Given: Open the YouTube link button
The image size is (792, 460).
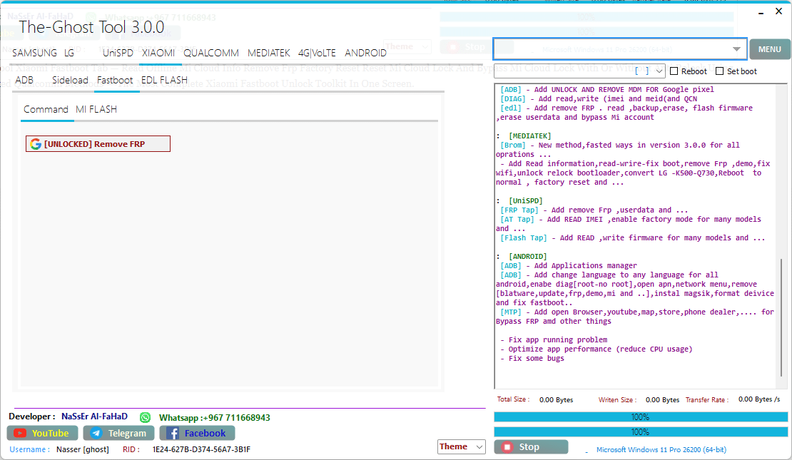Looking at the screenshot, I should tap(42, 433).
